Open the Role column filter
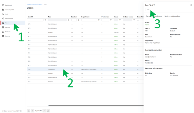Viewport: 194px width, 113px height. 69,20
